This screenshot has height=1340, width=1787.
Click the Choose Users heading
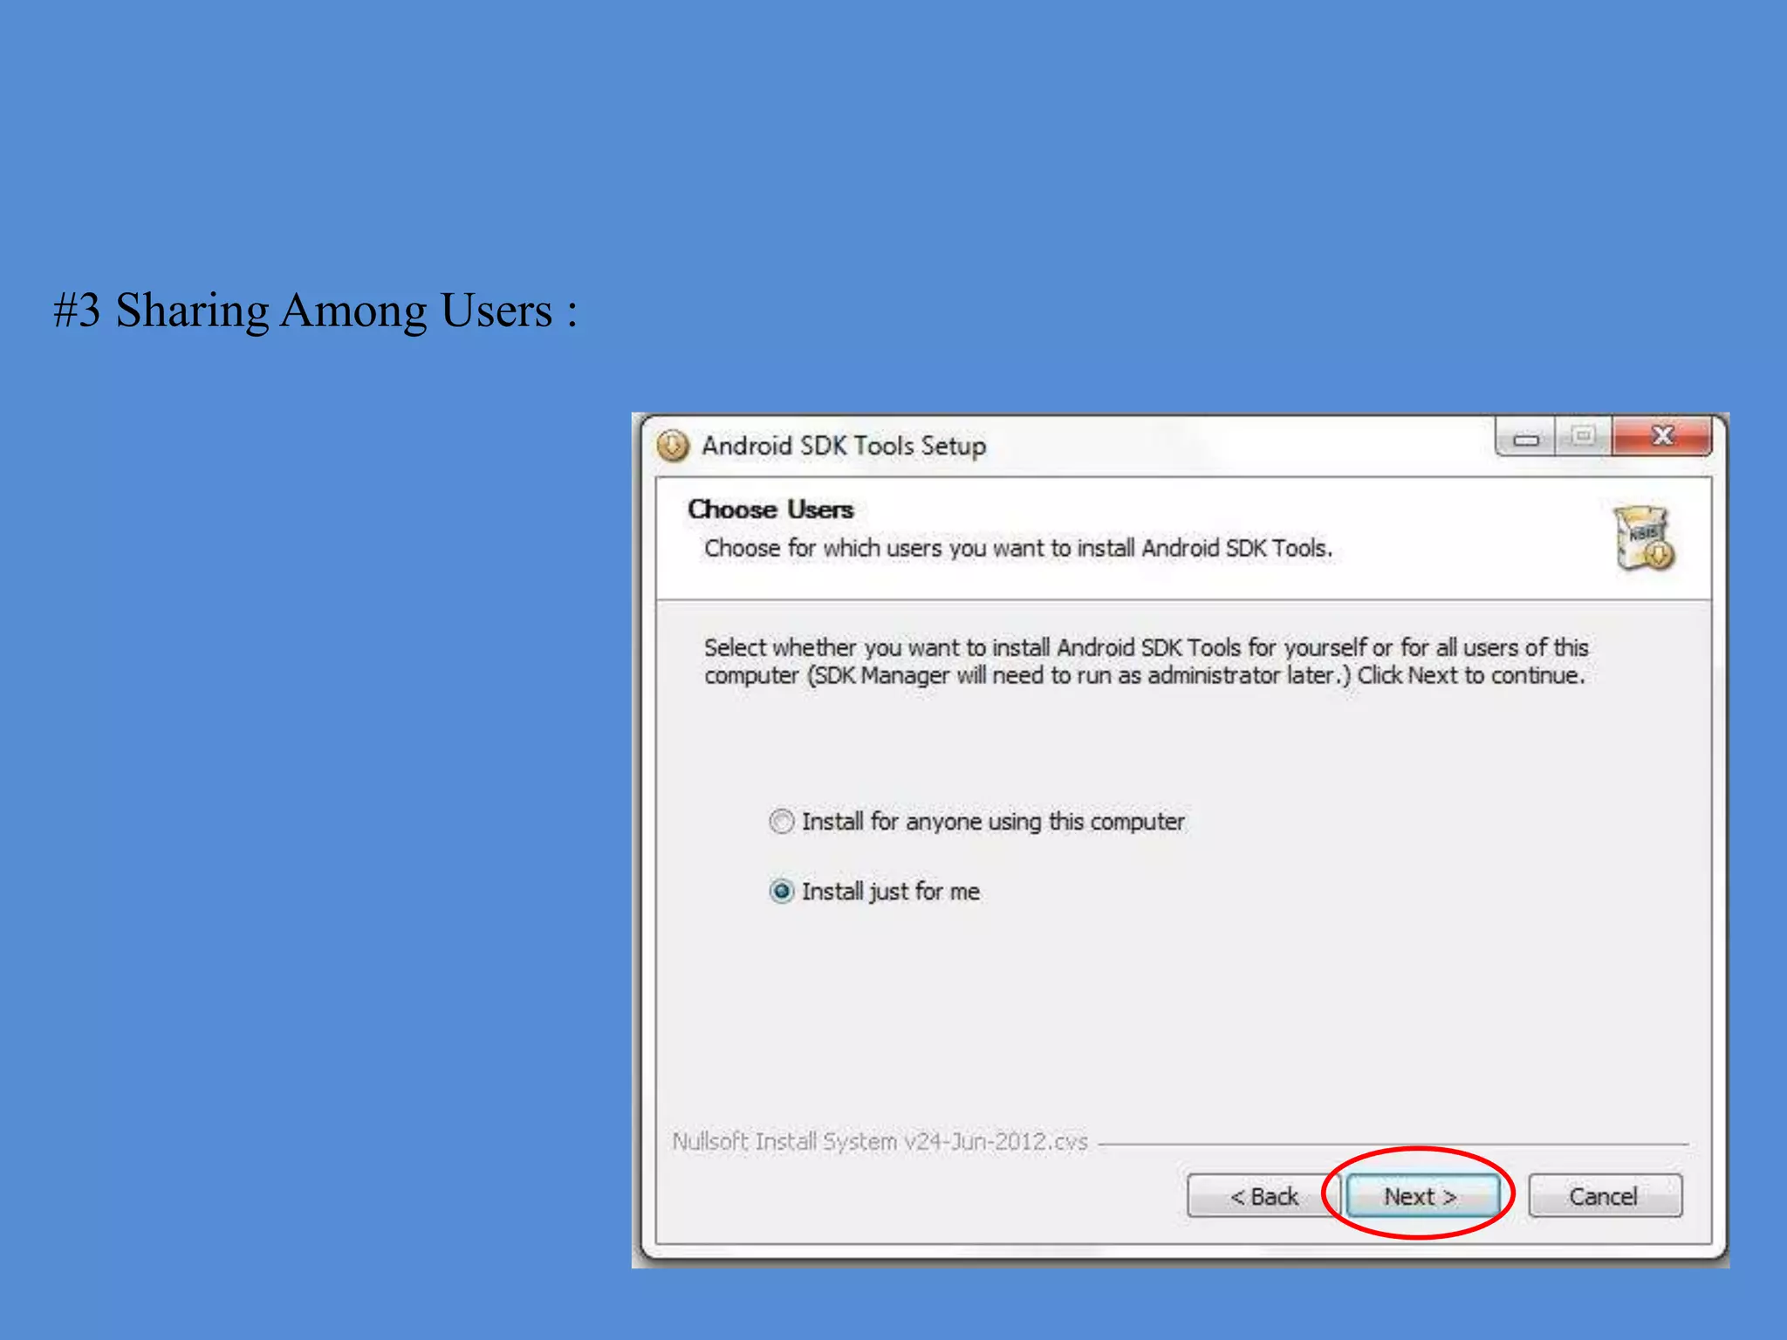[x=770, y=509]
